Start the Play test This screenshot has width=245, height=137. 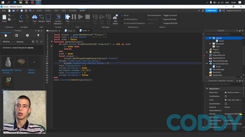click(67, 17)
